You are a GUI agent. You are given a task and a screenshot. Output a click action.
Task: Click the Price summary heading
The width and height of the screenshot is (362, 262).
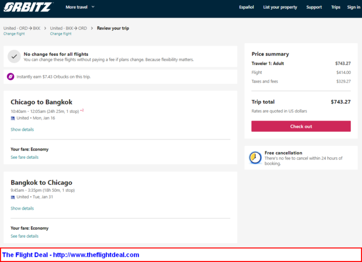pyautogui.click(x=270, y=54)
